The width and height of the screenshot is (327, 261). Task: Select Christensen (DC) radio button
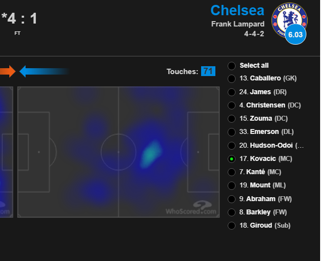[x=232, y=105]
